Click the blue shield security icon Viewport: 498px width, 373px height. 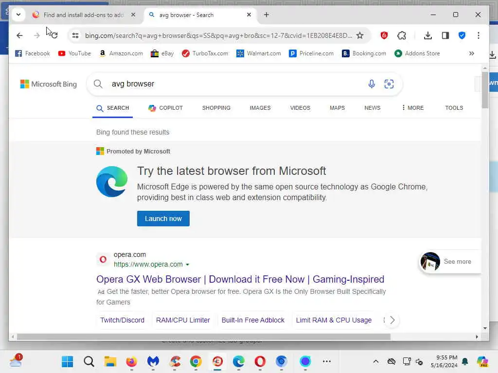pyautogui.click(x=462, y=35)
